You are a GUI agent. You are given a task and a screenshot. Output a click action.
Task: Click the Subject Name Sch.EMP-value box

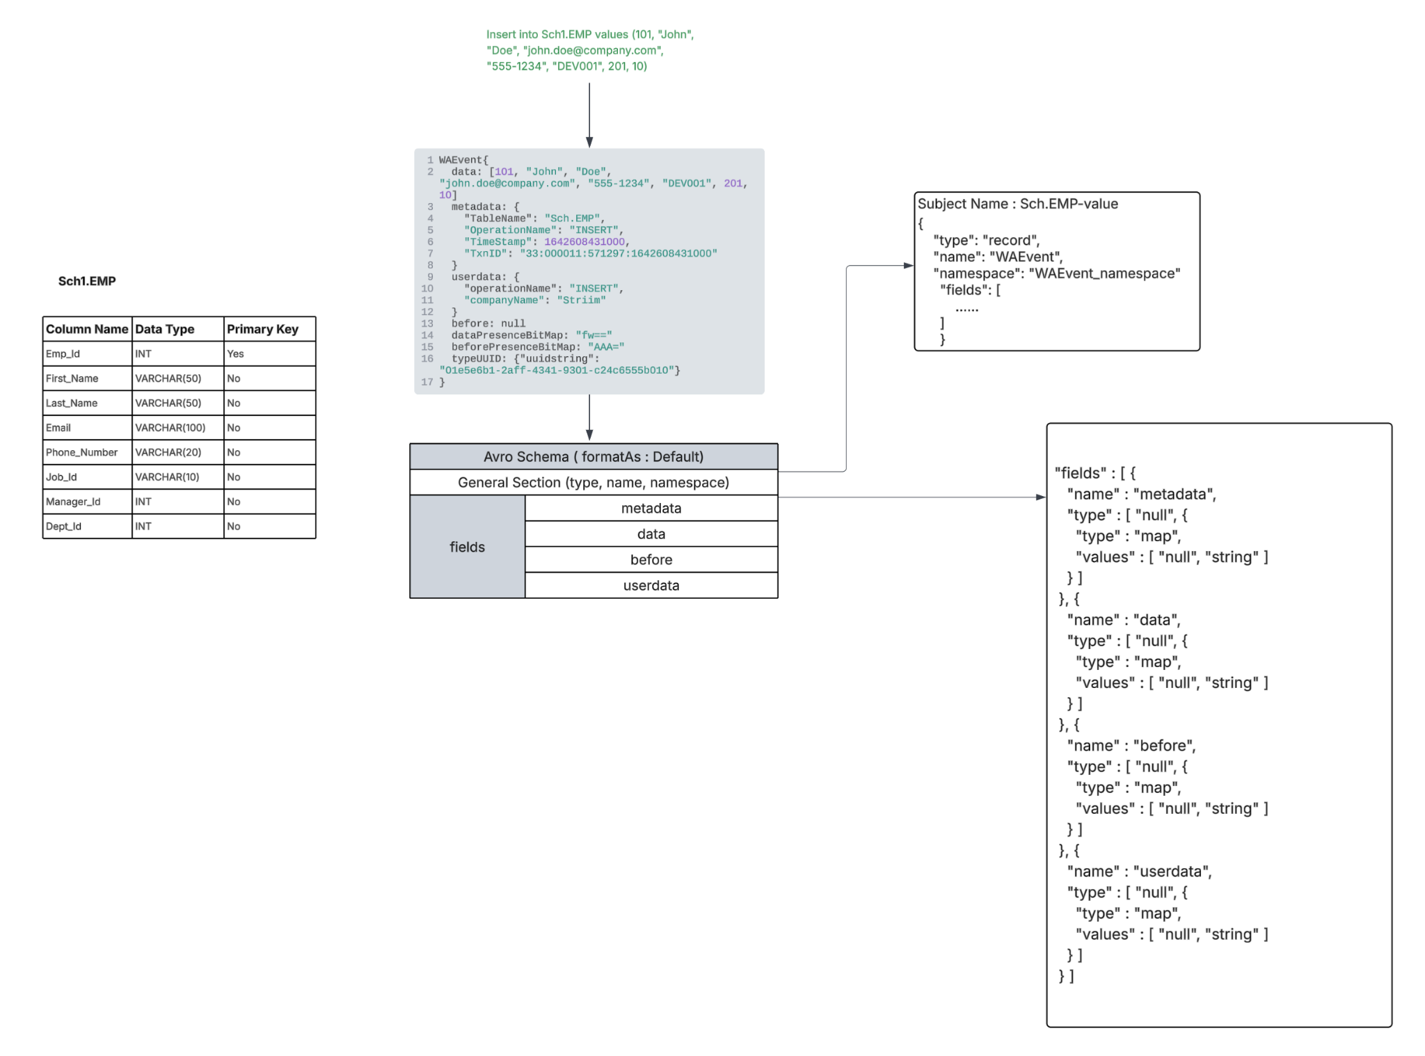coord(1056,271)
